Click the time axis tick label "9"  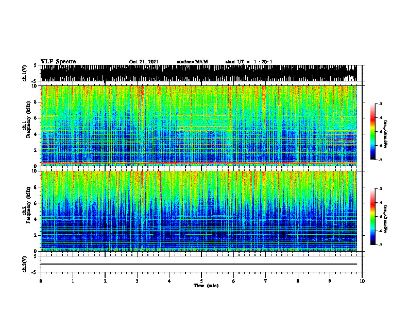coord(330,281)
